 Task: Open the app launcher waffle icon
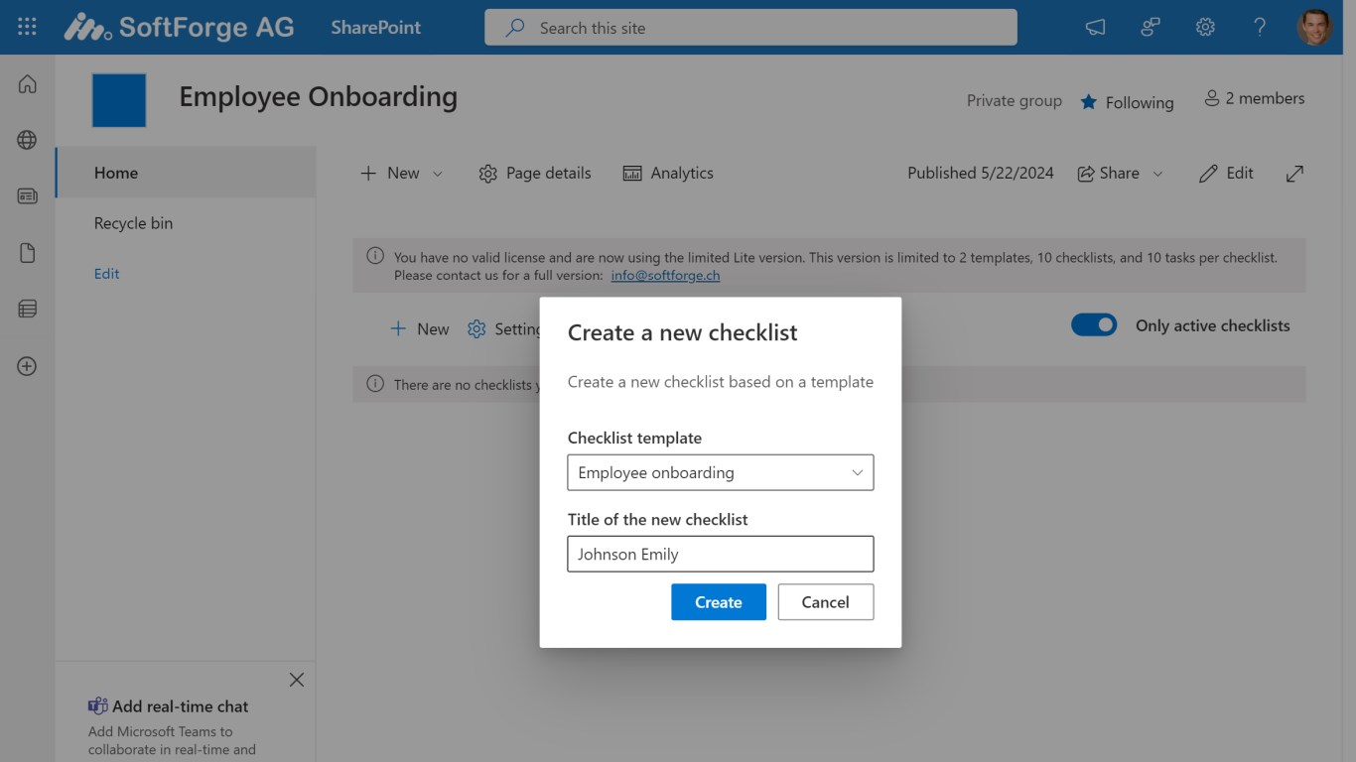(x=27, y=27)
